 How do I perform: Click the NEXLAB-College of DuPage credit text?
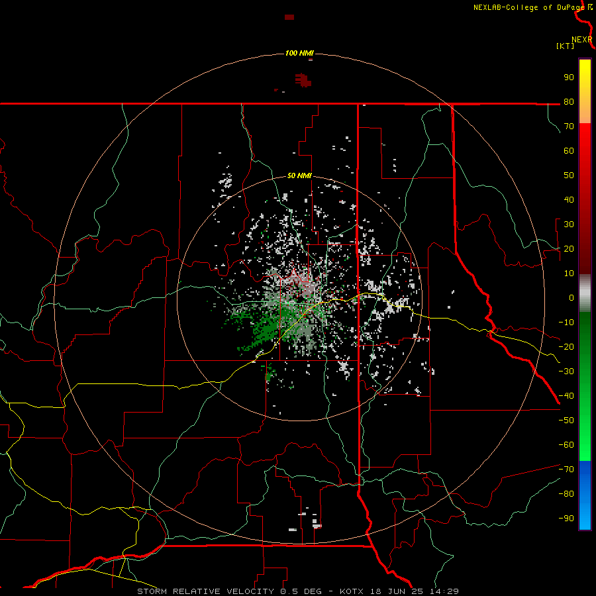[x=528, y=7]
